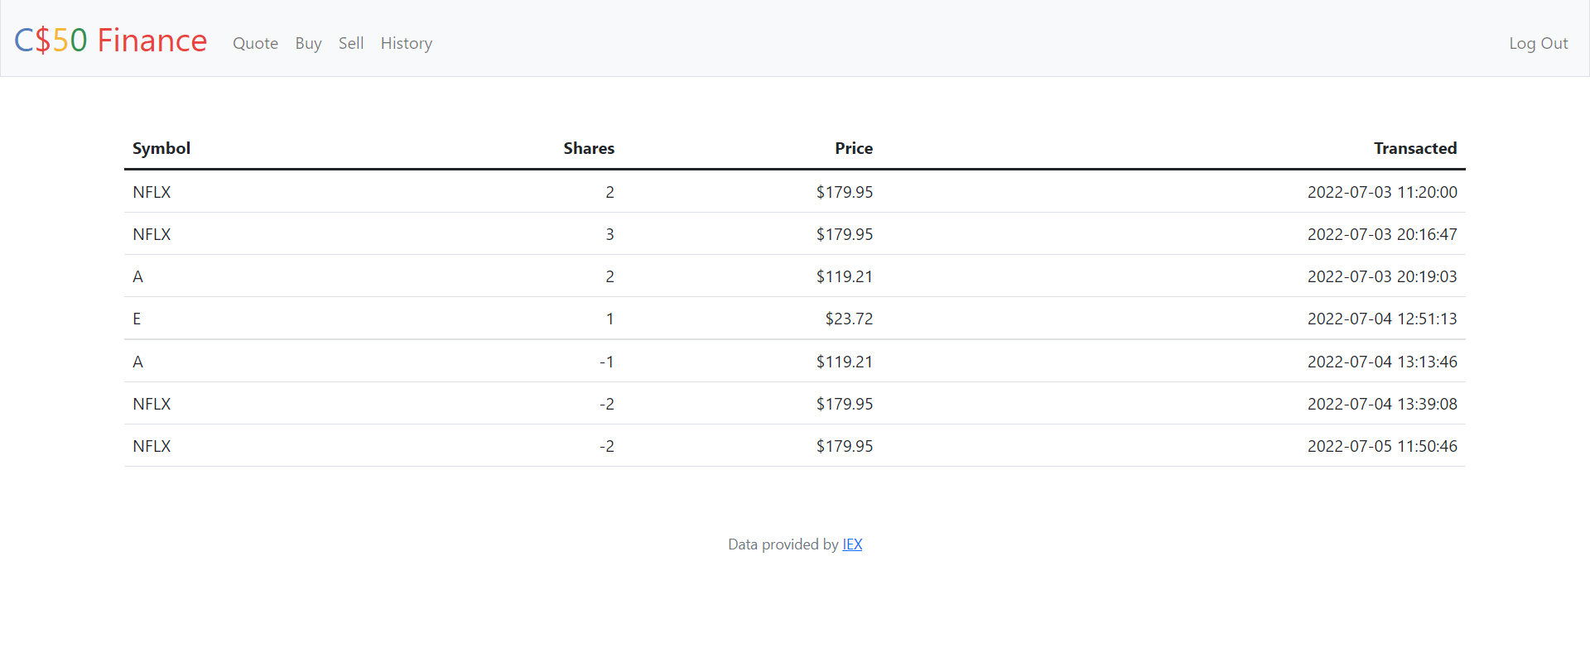Viewport: 1590px width, 657px height.
Task: Click the timestamp 2022-07-05 11:50:46
Action: click(x=1381, y=446)
